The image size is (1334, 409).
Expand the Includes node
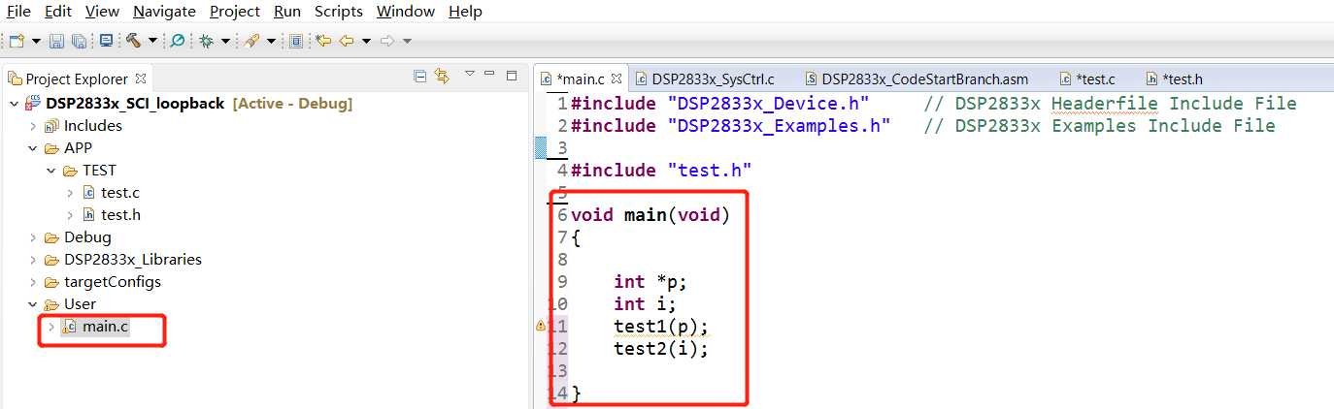[32, 126]
